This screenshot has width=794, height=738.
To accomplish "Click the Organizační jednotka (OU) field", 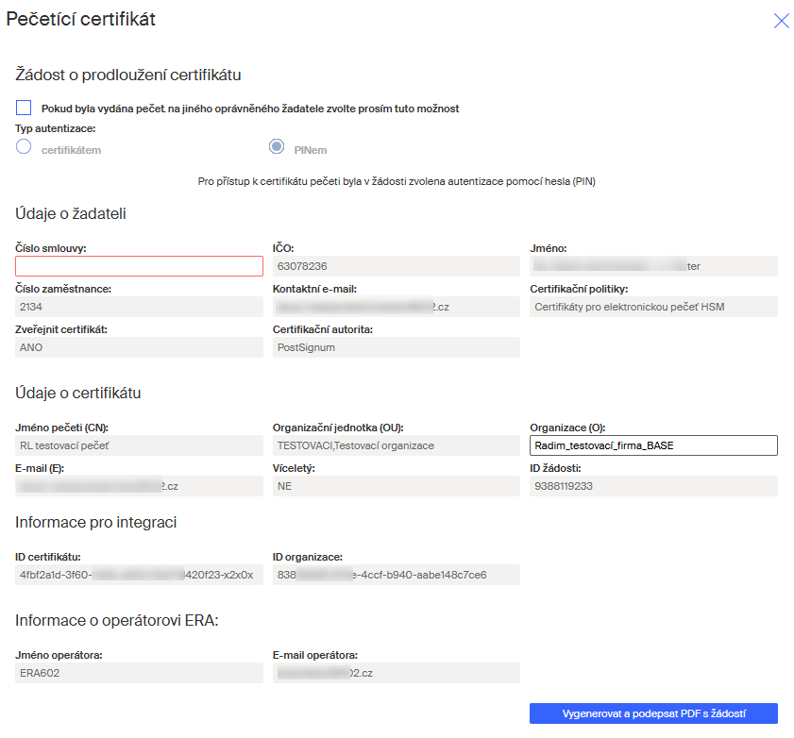I will [397, 445].
